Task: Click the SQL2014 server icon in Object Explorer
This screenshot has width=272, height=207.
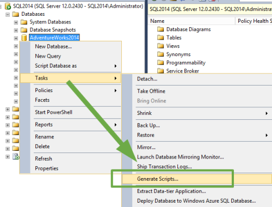Action: tap(8, 7)
